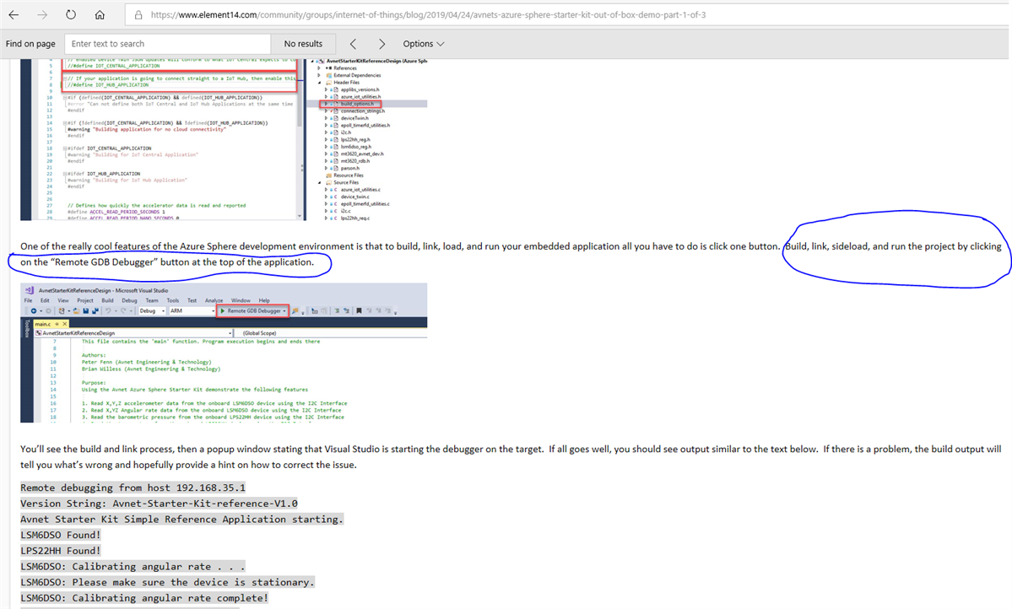This screenshot has width=1012, height=609.
Task: Click the line 'Version String: Avnet-Starter-Kit-reference-V1.0'
Action: 159,504
